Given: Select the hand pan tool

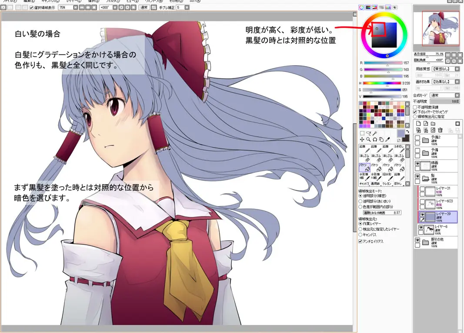Looking at the screenshot, I should pyautogui.click(x=381, y=140).
